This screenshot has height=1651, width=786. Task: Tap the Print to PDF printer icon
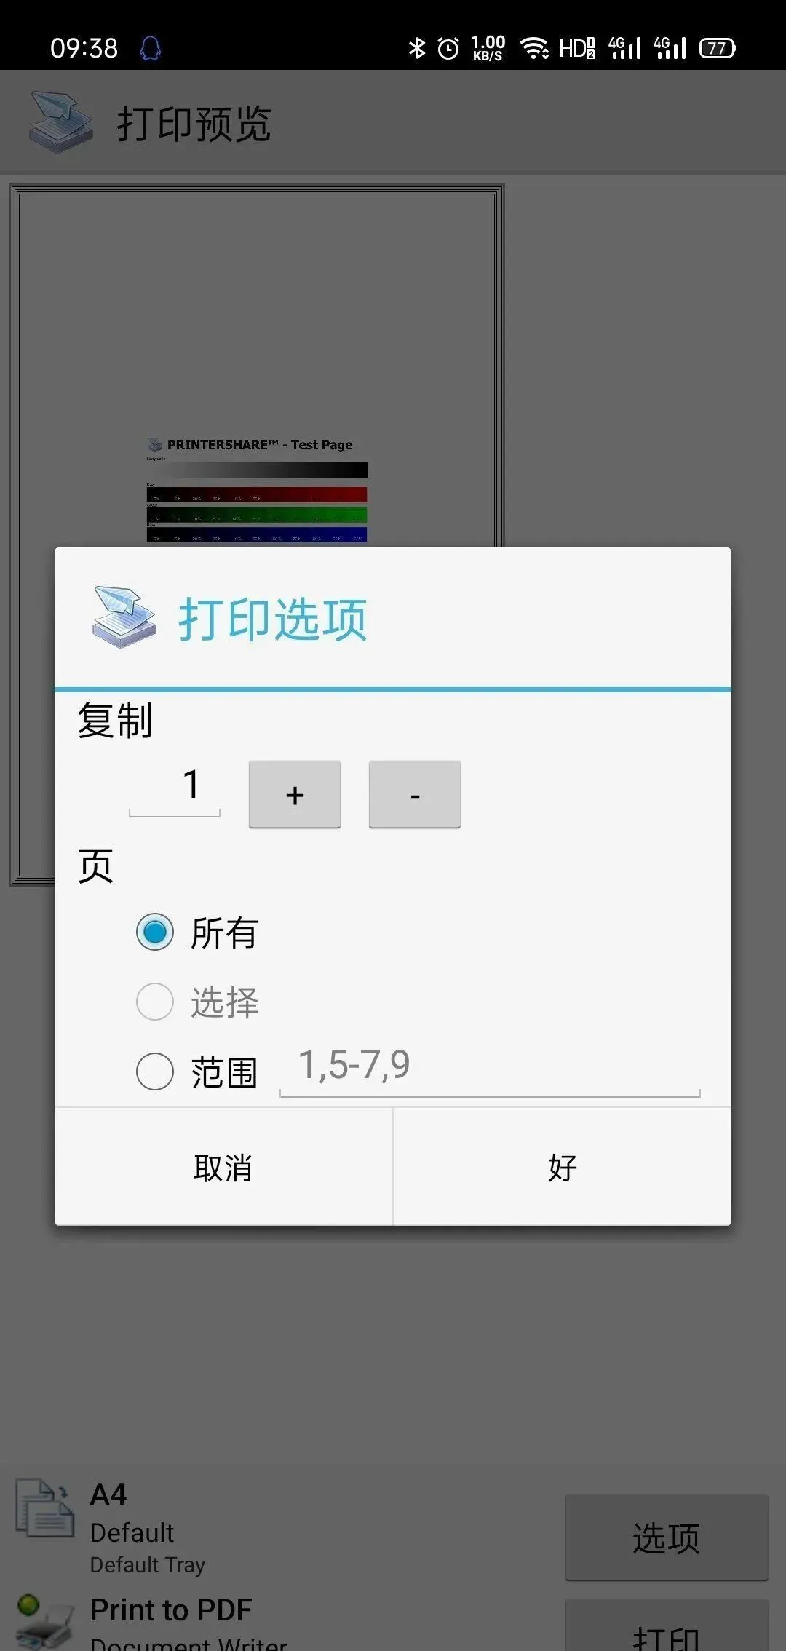[45, 1622]
